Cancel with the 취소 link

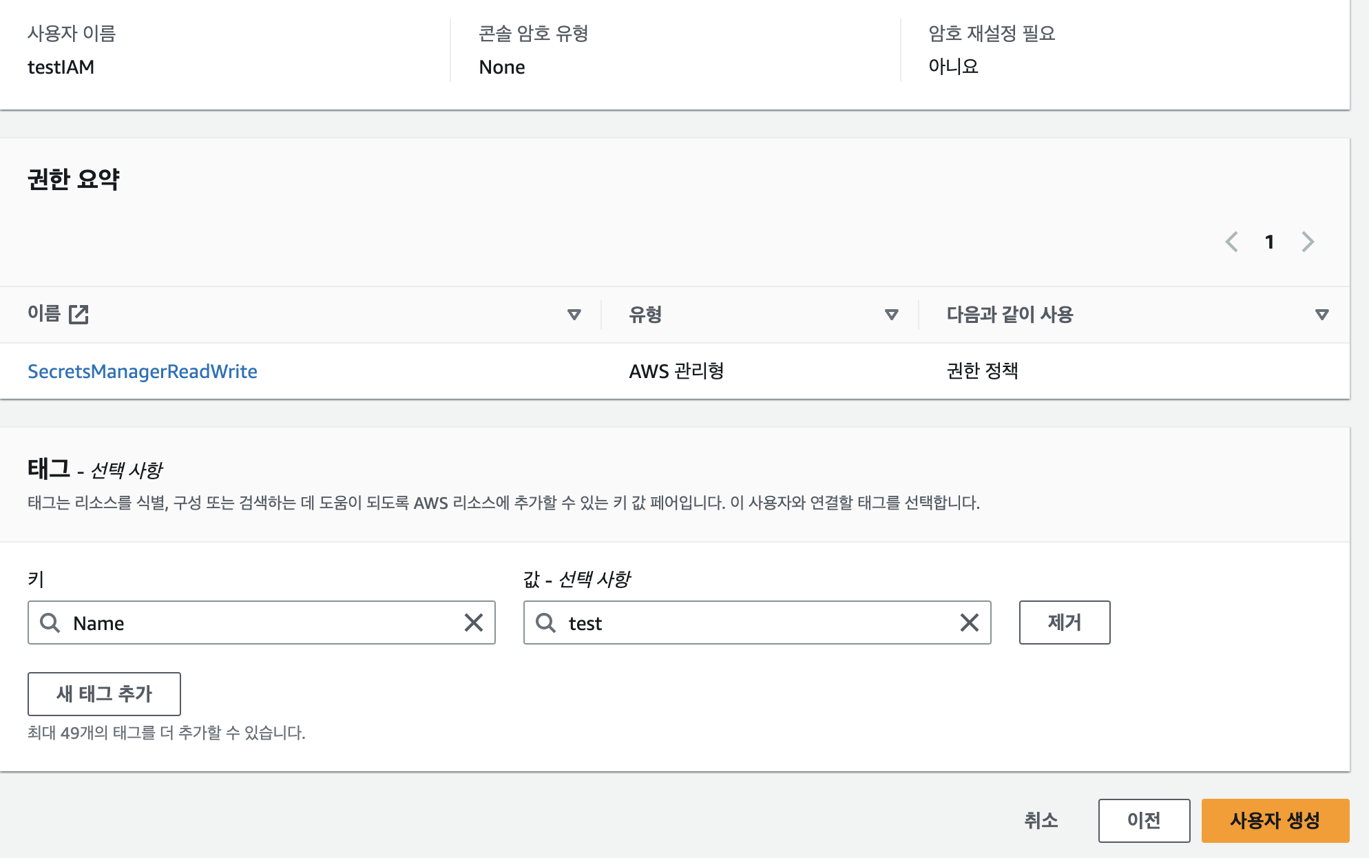1041,820
